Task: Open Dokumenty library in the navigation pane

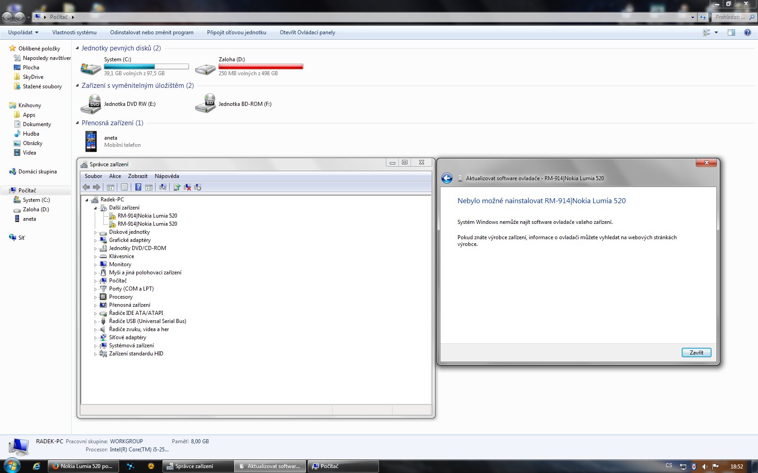Action: click(37, 124)
